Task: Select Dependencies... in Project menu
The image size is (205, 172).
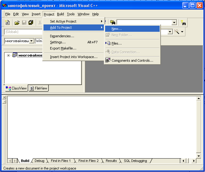Action: click(74, 36)
